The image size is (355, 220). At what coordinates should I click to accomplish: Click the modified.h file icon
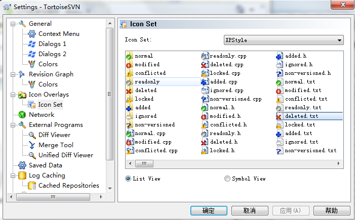tap(205, 116)
